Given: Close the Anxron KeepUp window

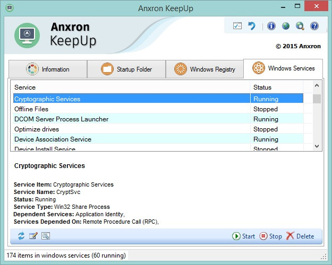Looking at the screenshot, I should 317,6.
